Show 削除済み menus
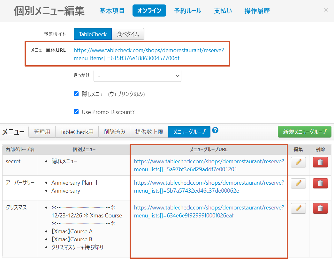Image resolution: width=334 pixels, height=262 pixels. 114,132
